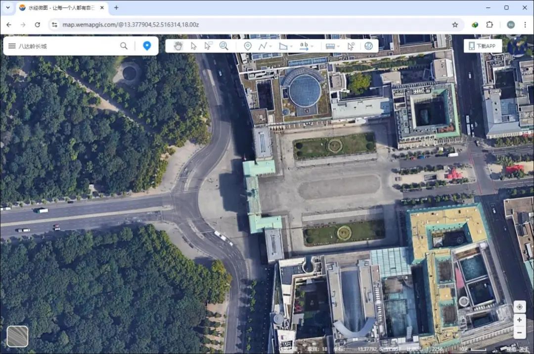
Task: Zoom in with the plus button
Action: point(519,320)
